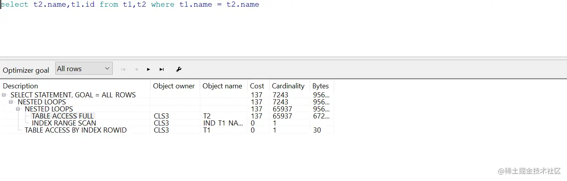
Task: Click cardinality 7243 in SELECT STATEMENT row
Action: [x=280, y=95]
